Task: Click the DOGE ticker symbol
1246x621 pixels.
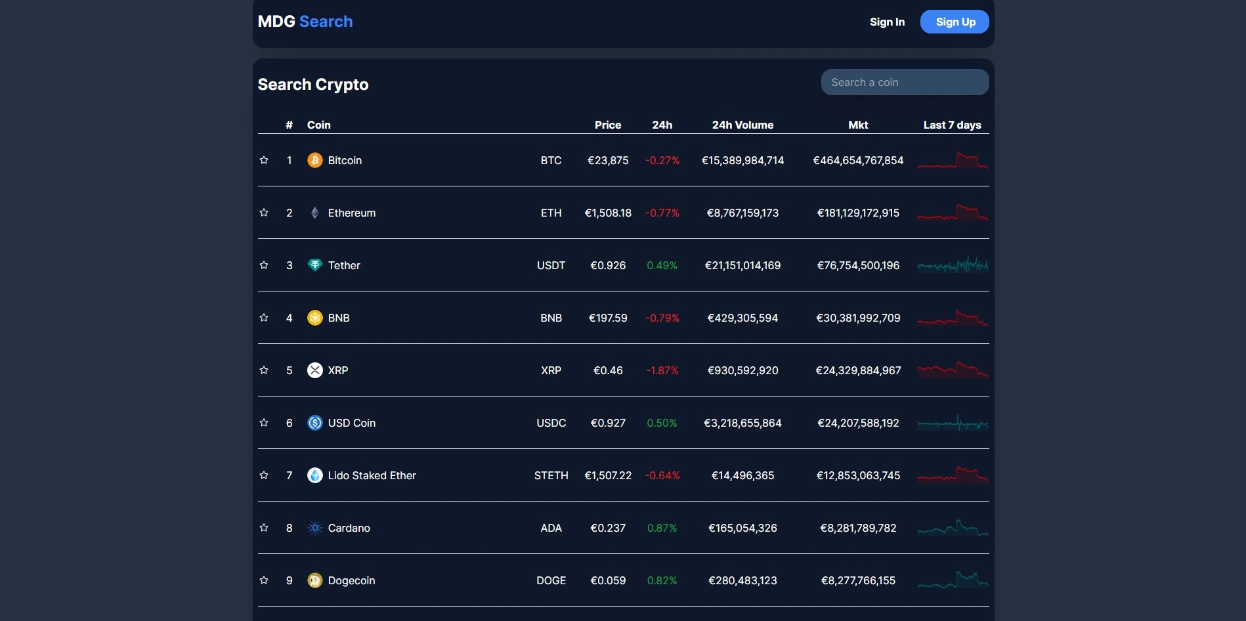Action: (x=551, y=580)
